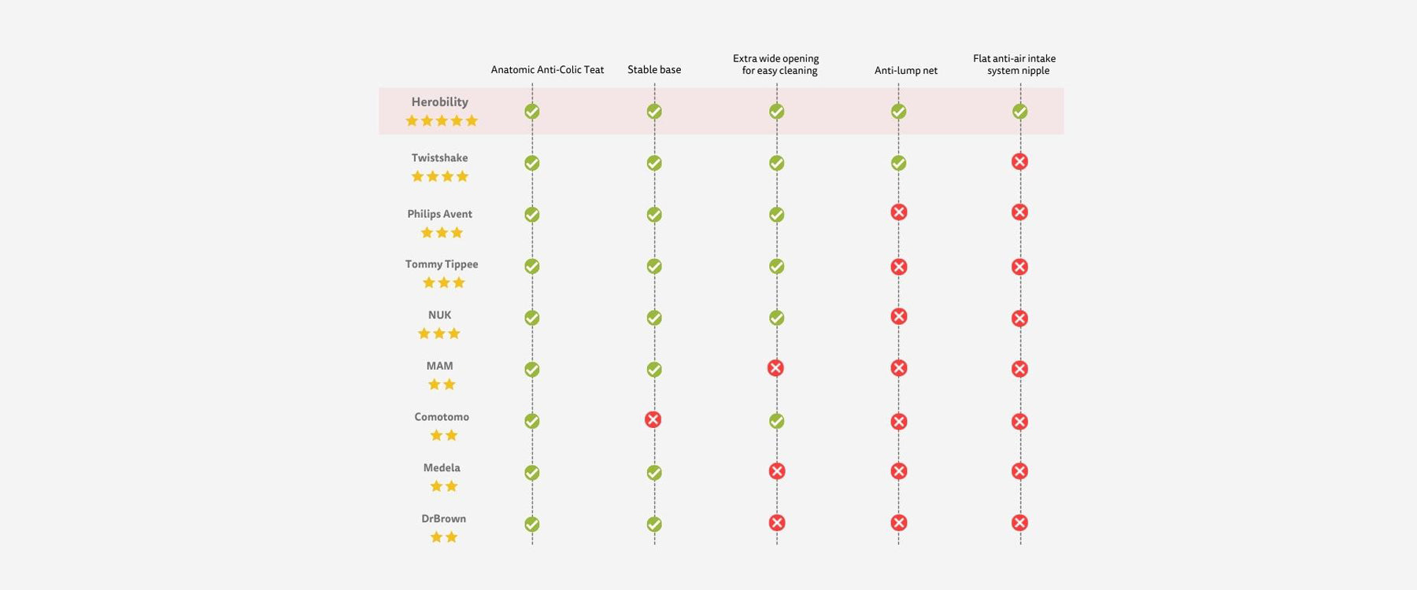Click Herobility's Anatomic Anti-Colic Teat checkmark
This screenshot has width=1417, height=590.
click(x=532, y=112)
